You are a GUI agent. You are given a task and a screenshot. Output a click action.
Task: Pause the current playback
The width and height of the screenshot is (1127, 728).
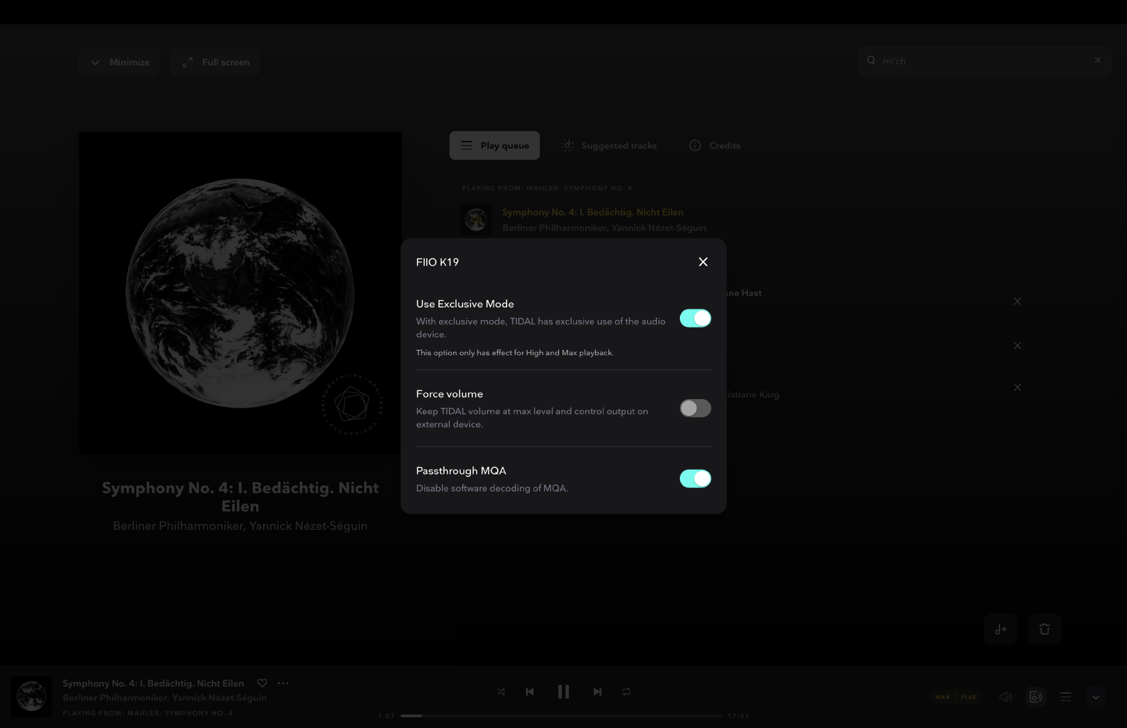point(563,692)
